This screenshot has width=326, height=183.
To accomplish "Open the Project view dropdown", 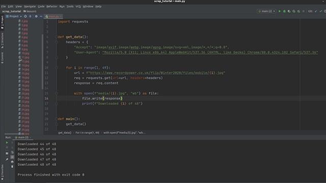I will pos(14,16).
